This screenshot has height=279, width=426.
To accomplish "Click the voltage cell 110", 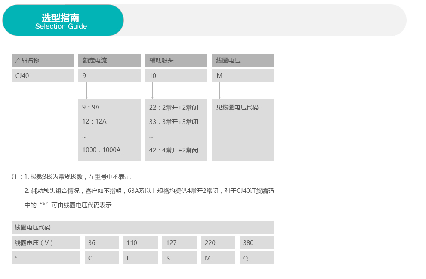I will click(x=141, y=243).
